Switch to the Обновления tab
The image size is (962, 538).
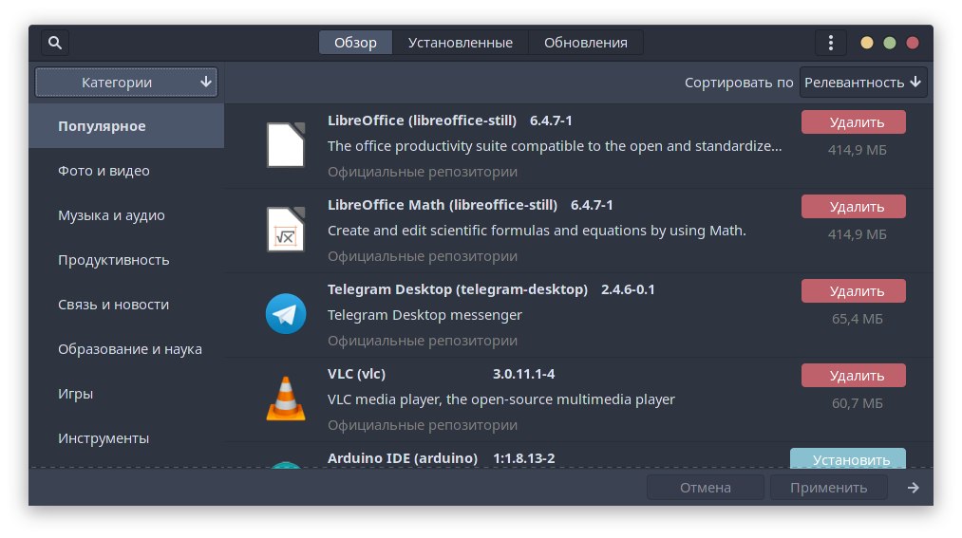click(585, 43)
